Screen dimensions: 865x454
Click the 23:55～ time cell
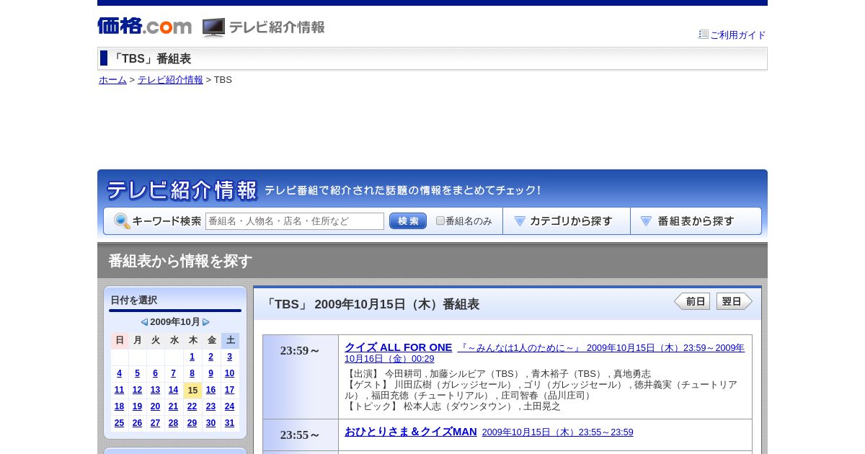[301, 435]
